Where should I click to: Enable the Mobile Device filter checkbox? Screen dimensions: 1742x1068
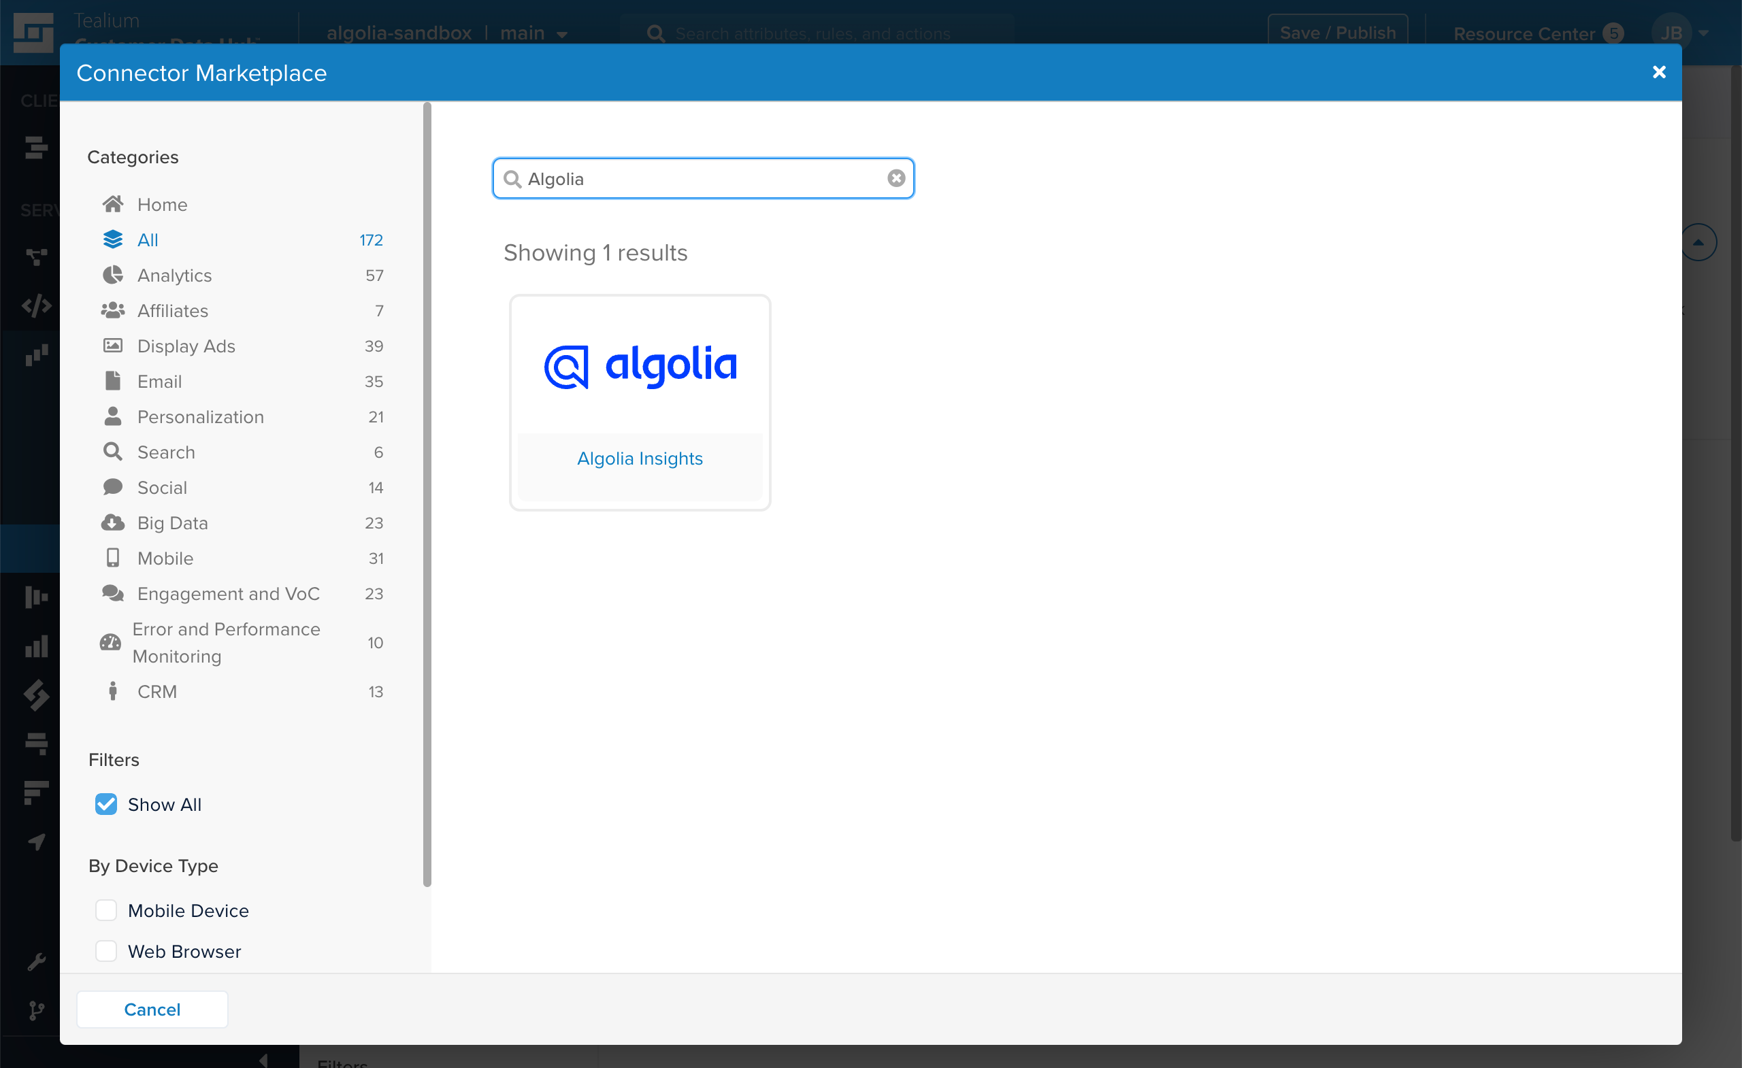click(x=107, y=909)
